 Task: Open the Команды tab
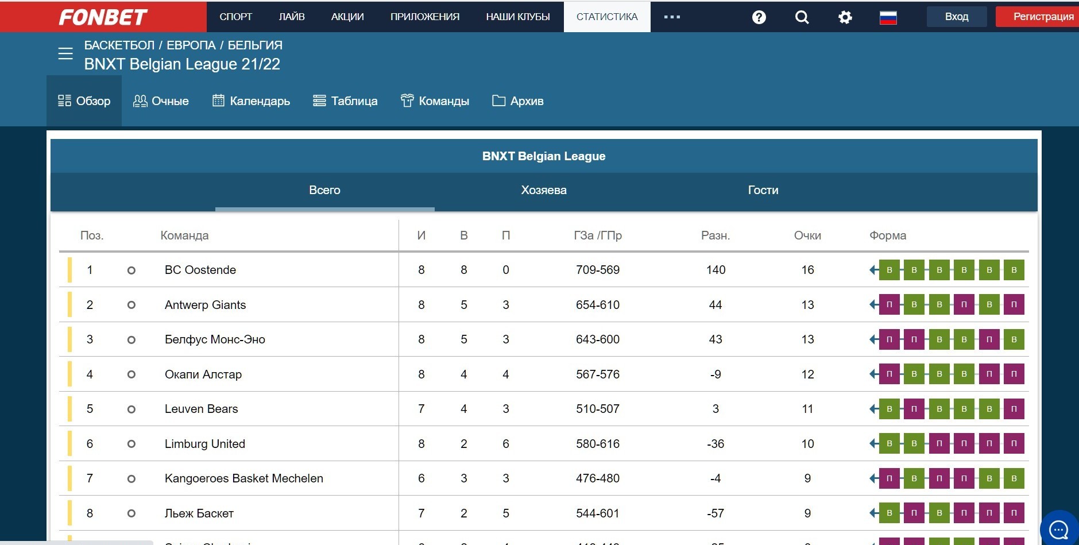coord(435,101)
